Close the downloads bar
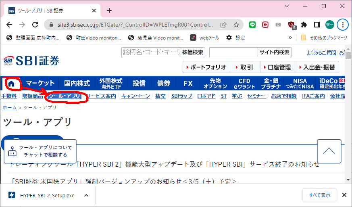The height and width of the screenshot is (207, 352). pyautogui.click(x=344, y=195)
